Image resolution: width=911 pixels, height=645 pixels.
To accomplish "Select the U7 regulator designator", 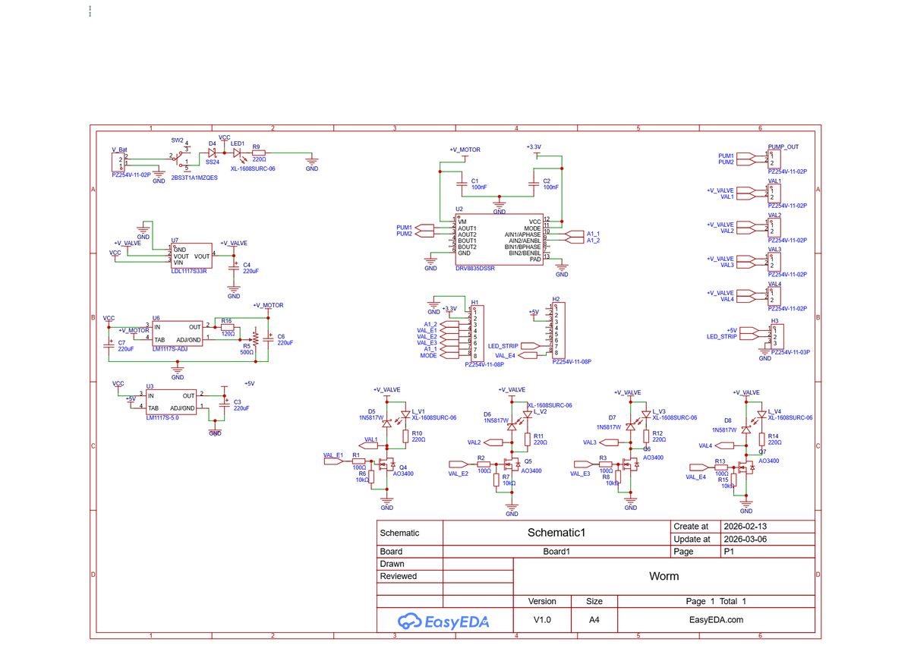I will pos(175,239).
